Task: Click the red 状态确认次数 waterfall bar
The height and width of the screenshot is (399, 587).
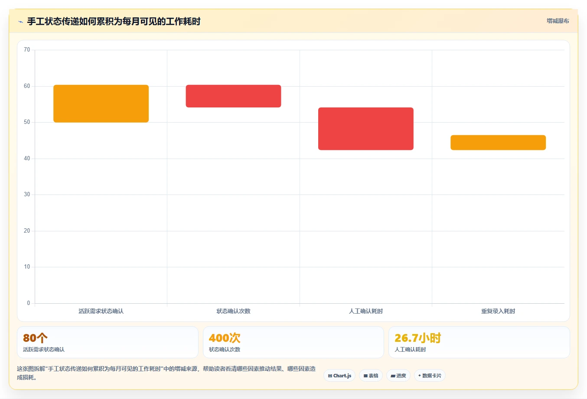Action: click(x=233, y=96)
